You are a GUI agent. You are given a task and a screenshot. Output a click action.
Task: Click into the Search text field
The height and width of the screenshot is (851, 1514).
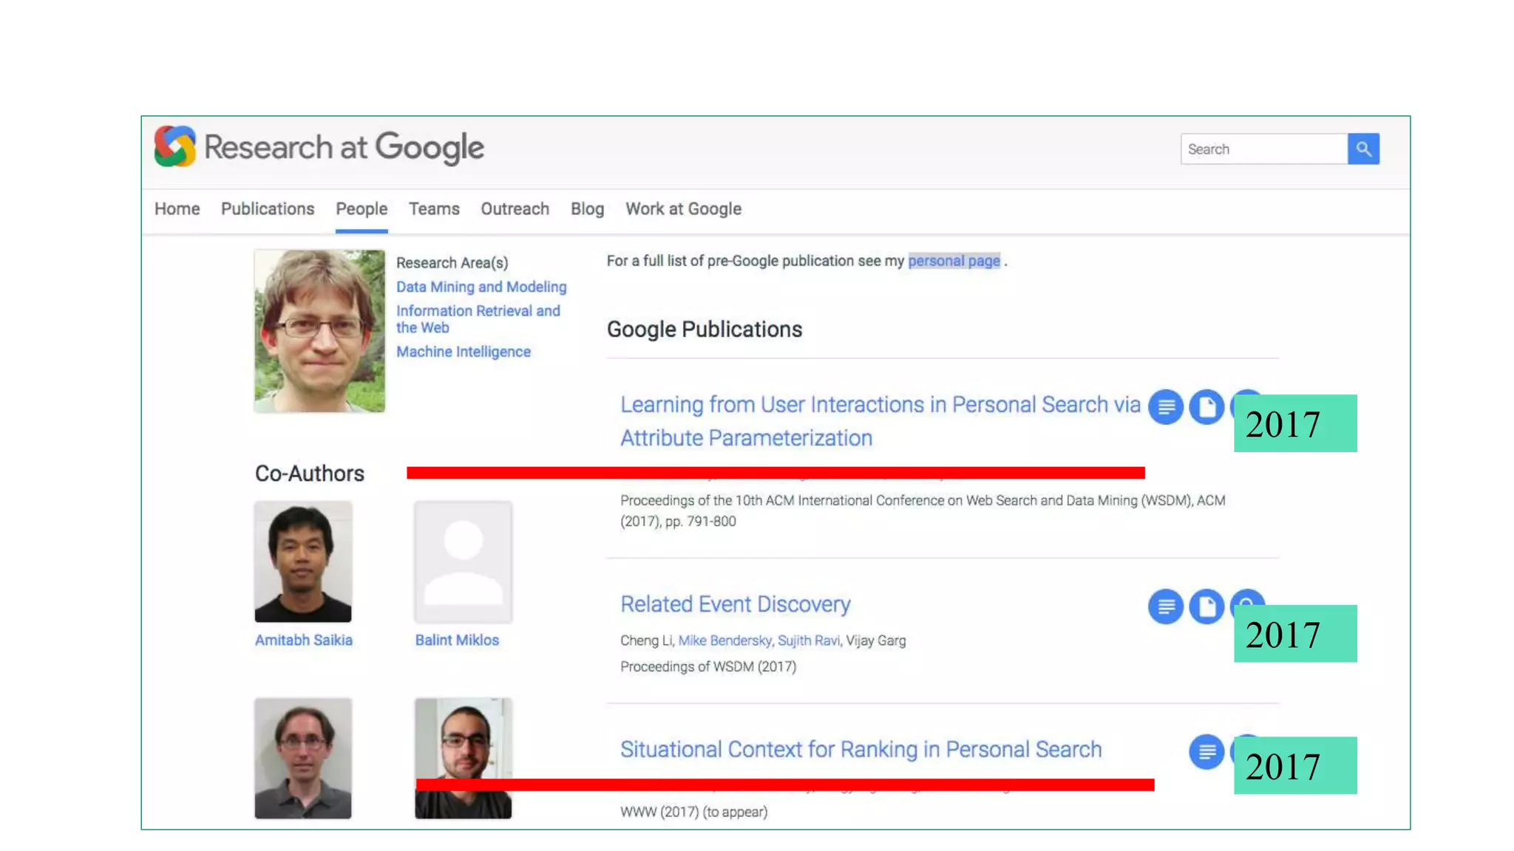coord(1263,149)
